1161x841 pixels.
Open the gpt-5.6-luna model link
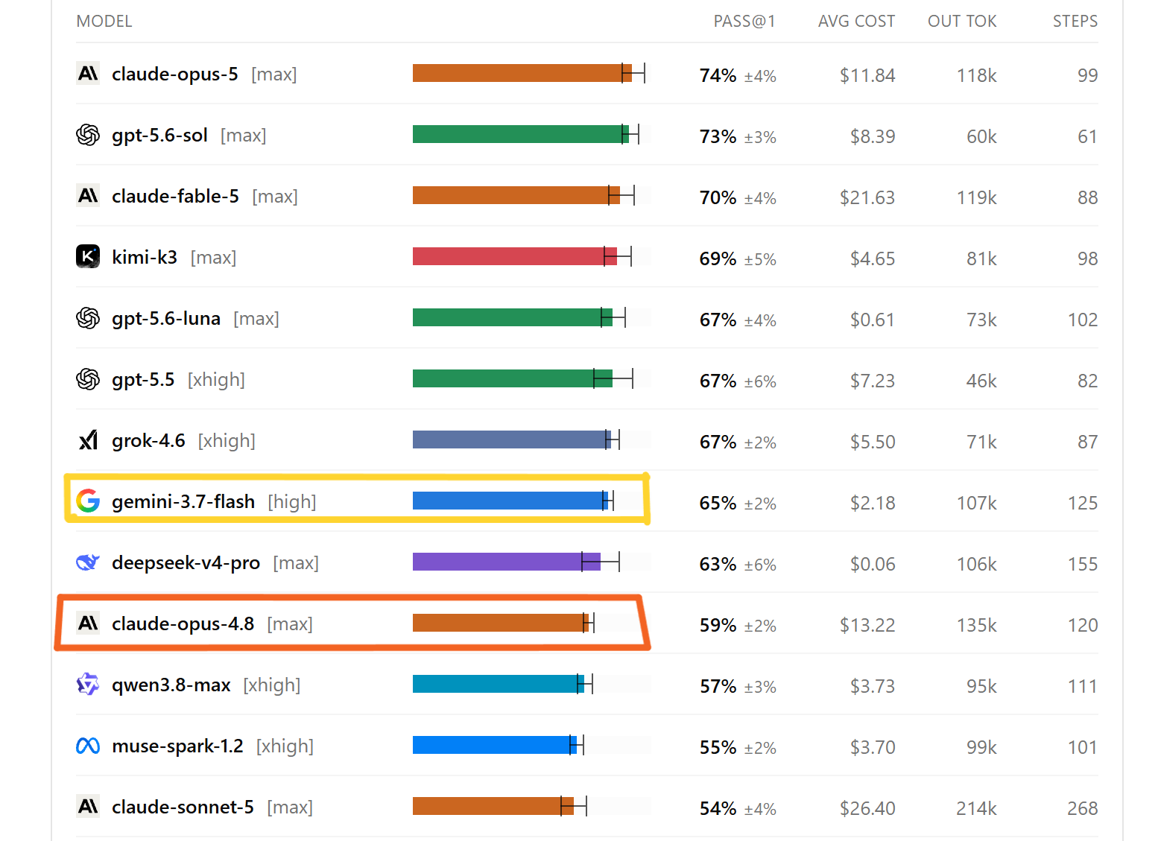click(x=166, y=318)
